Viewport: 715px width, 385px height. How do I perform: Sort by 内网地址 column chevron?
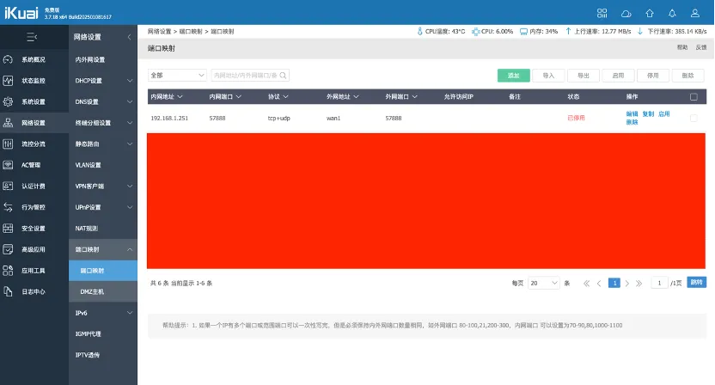point(180,97)
